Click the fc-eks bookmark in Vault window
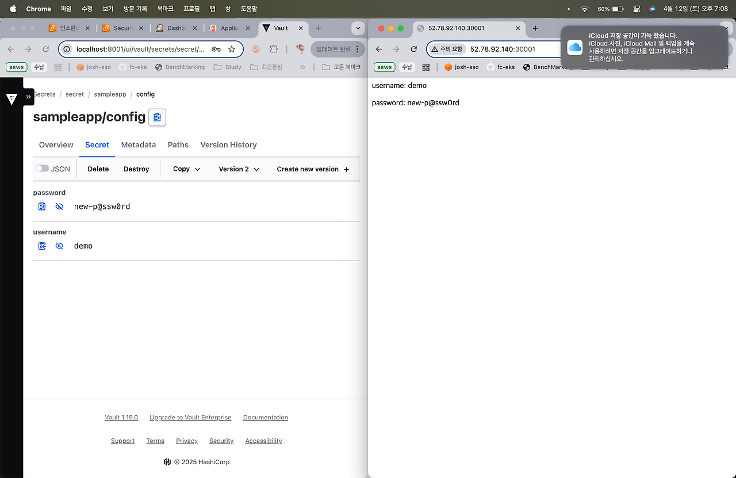736x478 pixels. click(x=133, y=67)
